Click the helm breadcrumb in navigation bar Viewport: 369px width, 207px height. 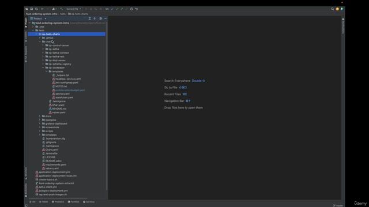pos(63,14)
